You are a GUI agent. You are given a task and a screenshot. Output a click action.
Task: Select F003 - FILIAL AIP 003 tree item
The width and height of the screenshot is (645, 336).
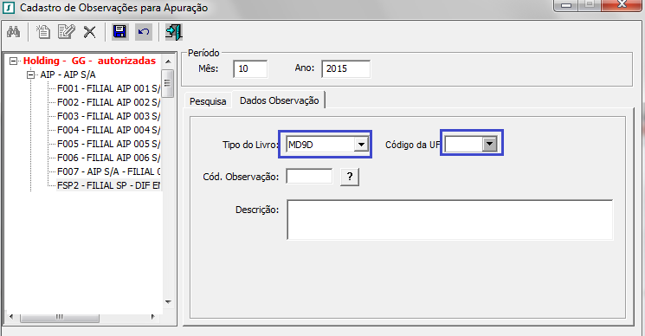point(108,116)
